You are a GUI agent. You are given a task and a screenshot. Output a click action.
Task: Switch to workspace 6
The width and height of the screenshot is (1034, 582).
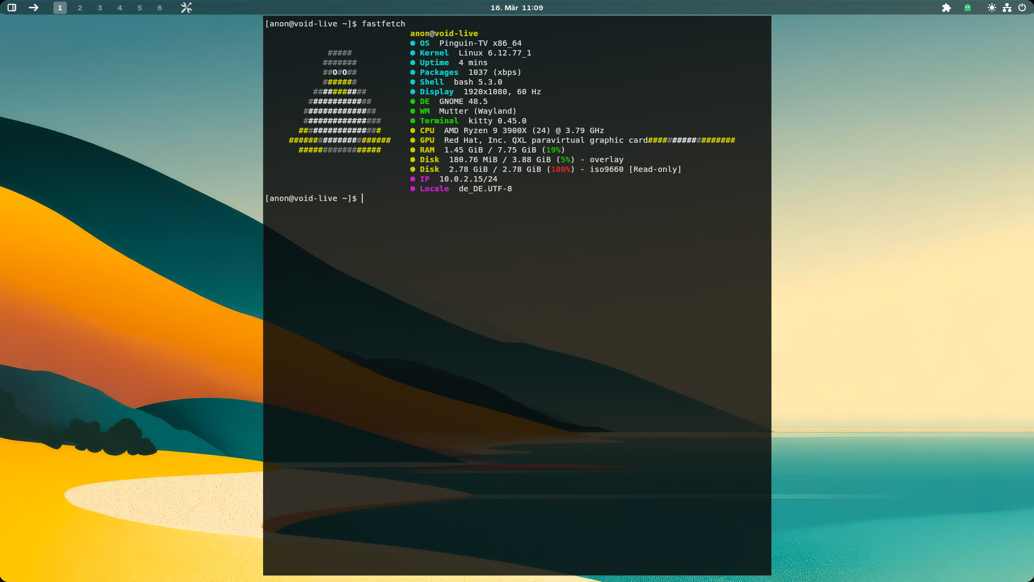160,8
